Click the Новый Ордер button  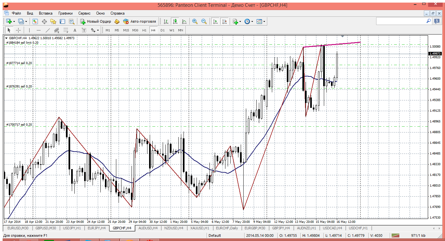coord(95,21)
